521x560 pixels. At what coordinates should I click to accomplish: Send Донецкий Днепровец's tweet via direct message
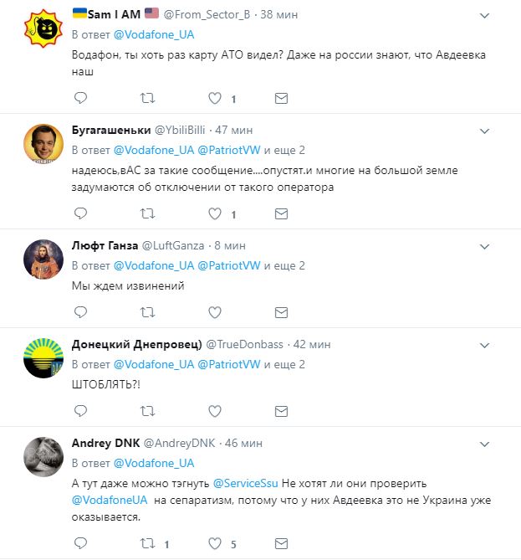[x=281, y=410]
